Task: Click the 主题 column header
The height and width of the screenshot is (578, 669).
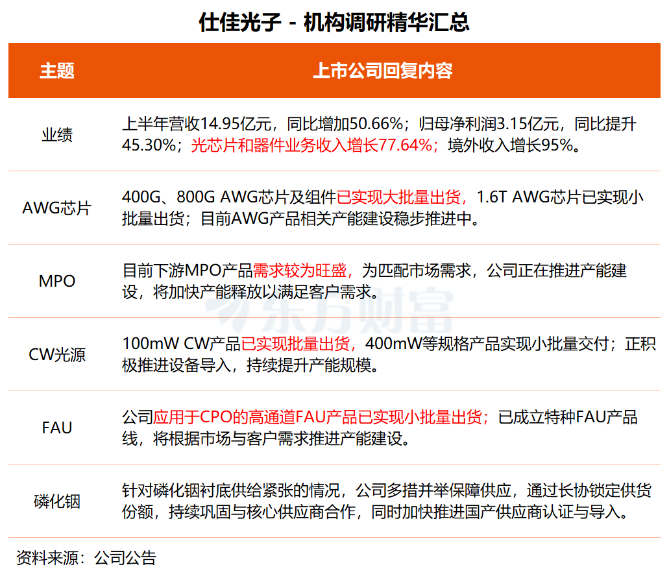Action: click(57, 70)
